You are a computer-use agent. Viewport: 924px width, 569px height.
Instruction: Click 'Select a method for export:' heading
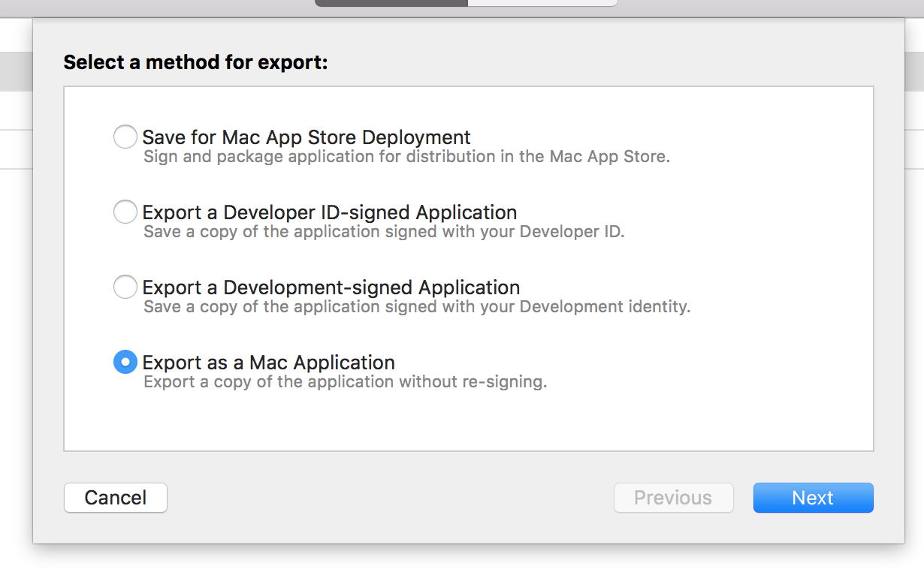(x=195, y=62)
